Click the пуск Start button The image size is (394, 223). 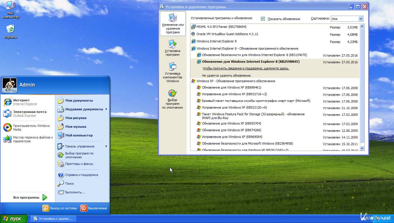[14, 219]
